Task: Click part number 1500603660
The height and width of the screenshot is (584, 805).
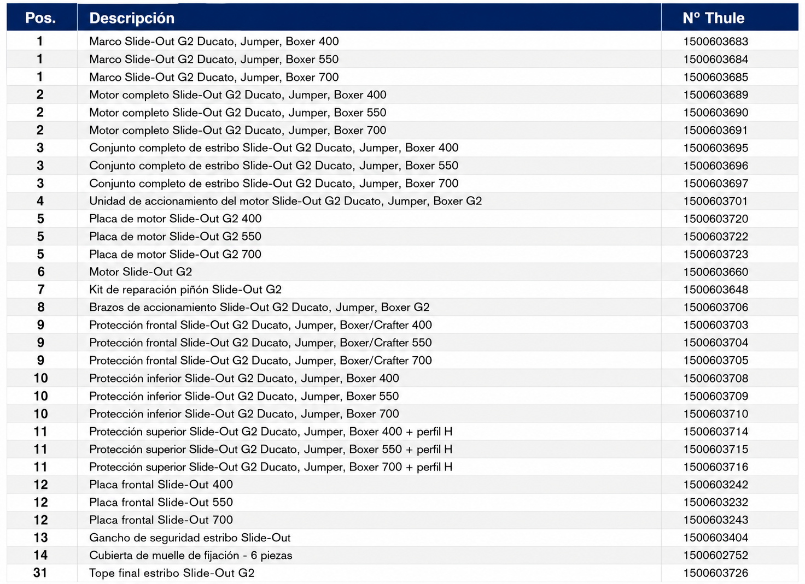Action: tap(715, 272)
